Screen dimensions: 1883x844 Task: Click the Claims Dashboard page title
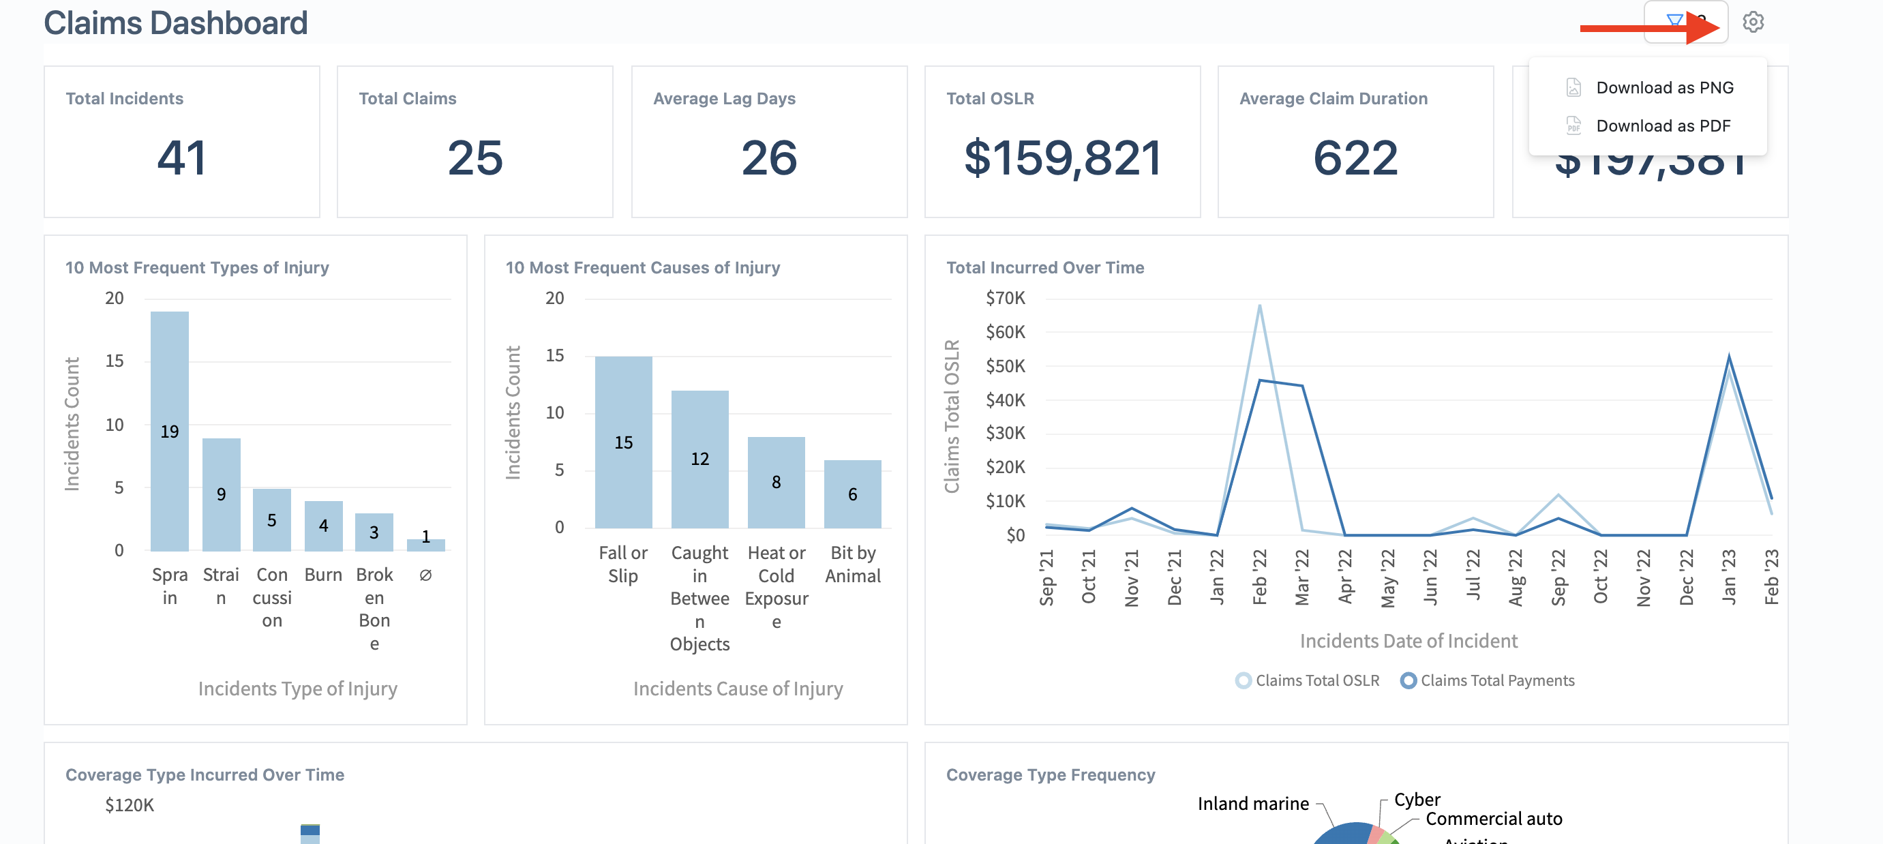coord(175,22)
